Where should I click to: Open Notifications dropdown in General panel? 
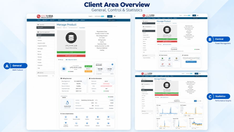100,16
